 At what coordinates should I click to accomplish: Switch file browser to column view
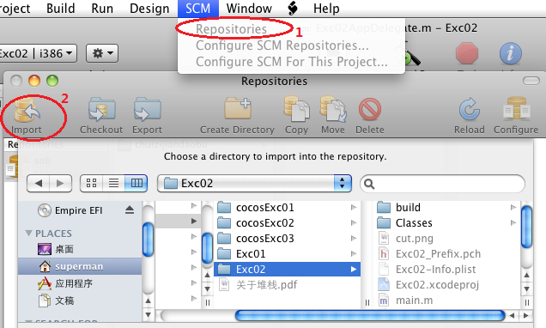[x=136, y=183]
